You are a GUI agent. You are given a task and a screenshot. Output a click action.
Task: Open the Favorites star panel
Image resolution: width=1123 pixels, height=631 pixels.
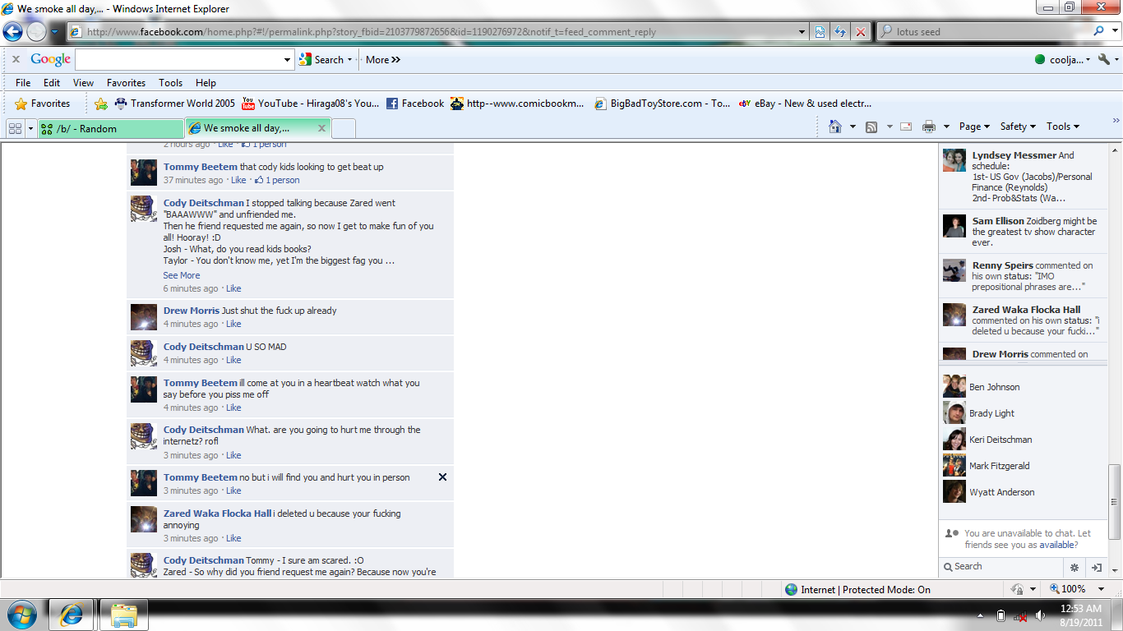click(43, 104)
